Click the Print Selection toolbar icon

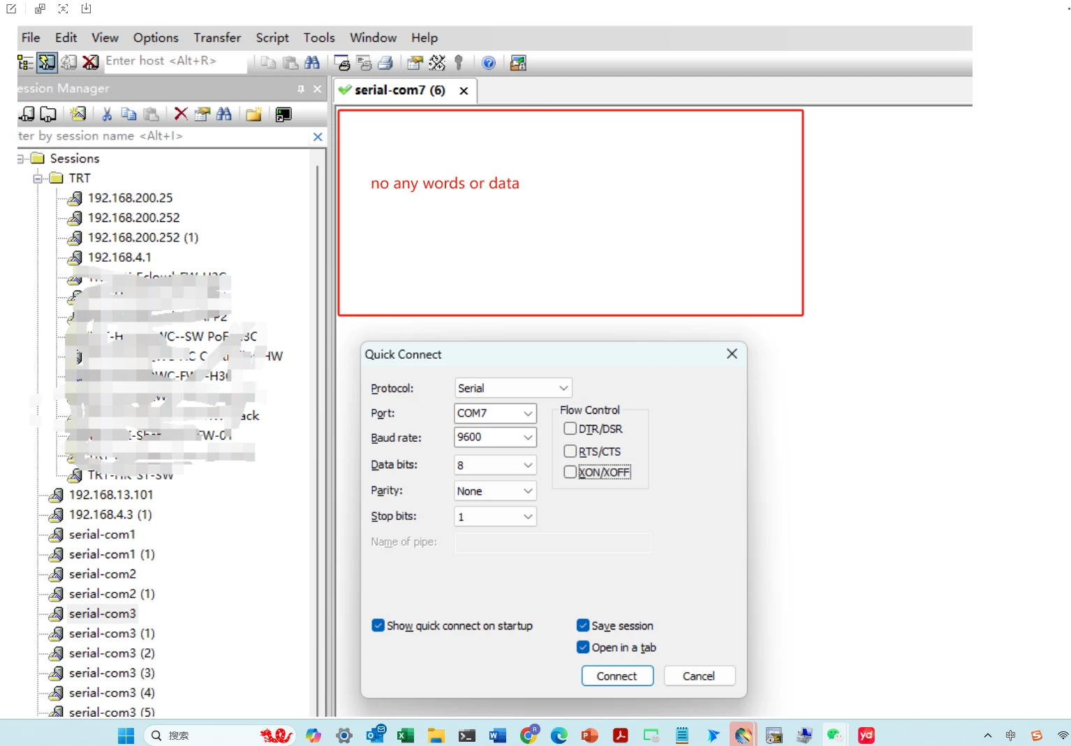pos(364,63)
